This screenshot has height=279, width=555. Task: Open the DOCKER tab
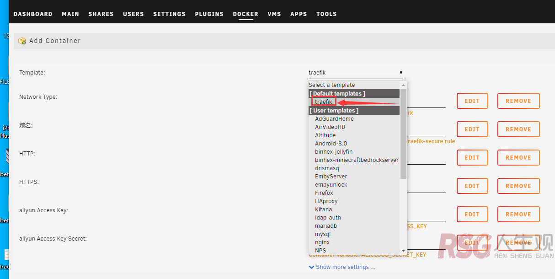[x=245, y=14]
